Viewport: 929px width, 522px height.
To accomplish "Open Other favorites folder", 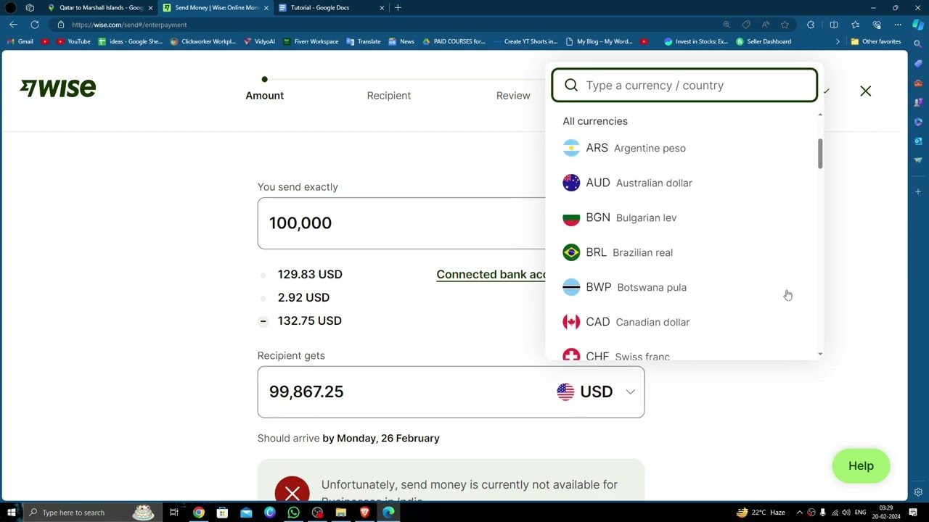I will [x=876, y=41].
